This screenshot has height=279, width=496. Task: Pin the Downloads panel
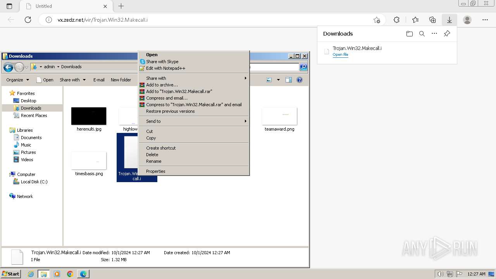pos(447,34)
